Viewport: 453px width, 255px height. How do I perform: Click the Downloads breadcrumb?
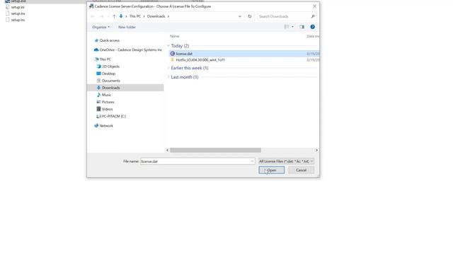156,16
